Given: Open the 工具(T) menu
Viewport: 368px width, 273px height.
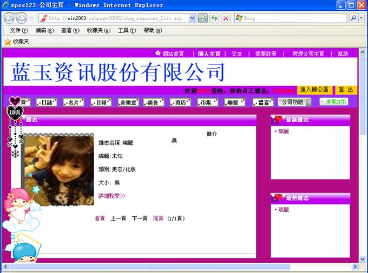Looking at the screenshot, I should click(x=127, y=30).
